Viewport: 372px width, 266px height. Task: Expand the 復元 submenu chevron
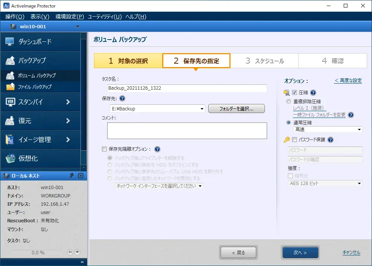68,121
